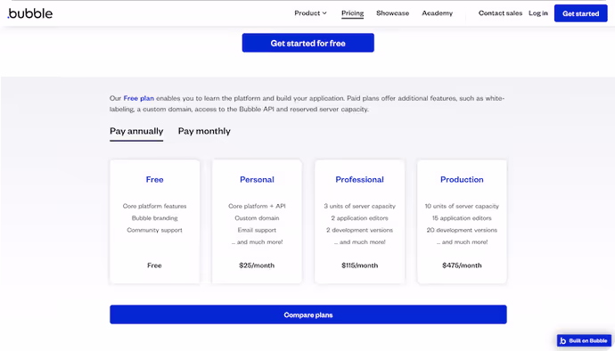Select the Production plan heading
Image resolution: width=615 pixels, height=351 pixels.
point(462,179)
